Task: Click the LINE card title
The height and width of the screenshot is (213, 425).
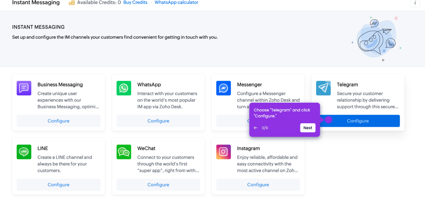Action: pyautogui.click(x=43, y=148)
